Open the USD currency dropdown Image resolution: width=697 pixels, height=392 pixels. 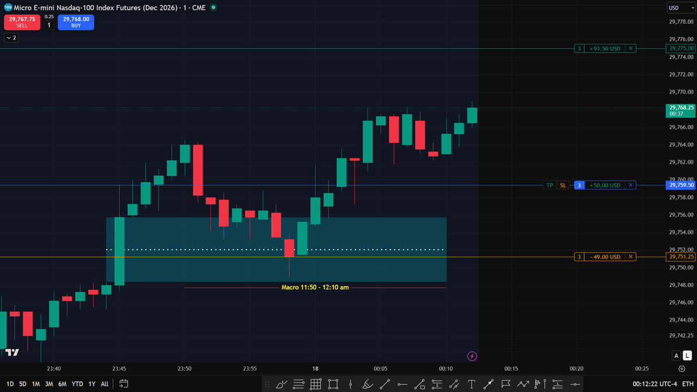pos(681,8)
